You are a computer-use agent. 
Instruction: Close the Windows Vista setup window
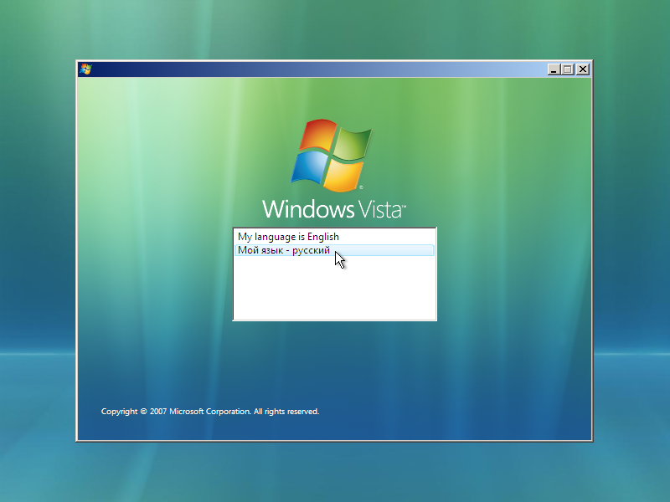583,69
